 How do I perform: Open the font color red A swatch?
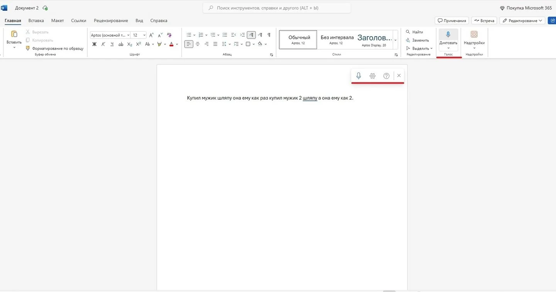pyautogui.click(x=171, y=44)
